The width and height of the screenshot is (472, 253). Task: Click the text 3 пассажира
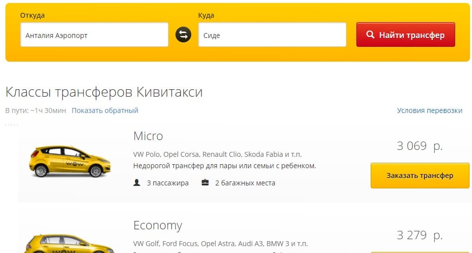(168, 183)
